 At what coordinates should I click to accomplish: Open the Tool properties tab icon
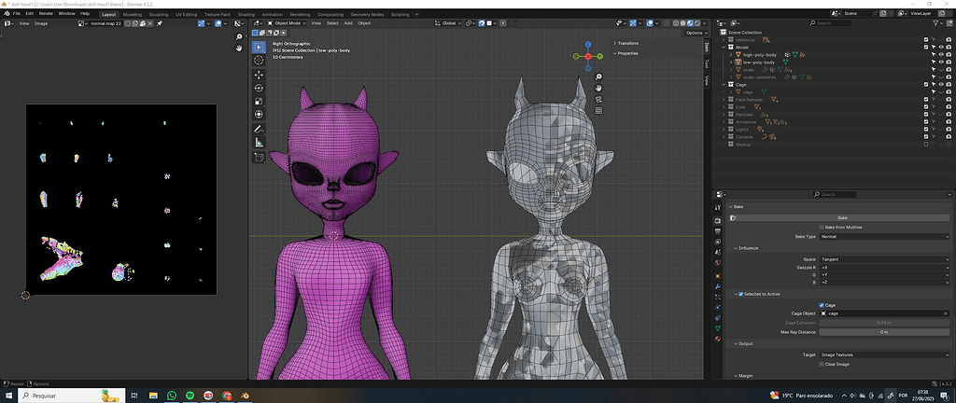(717, 208)
